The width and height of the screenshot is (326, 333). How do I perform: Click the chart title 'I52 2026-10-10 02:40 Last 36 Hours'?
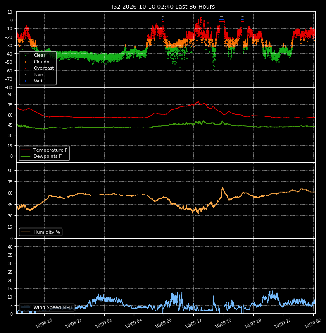tap(163, 7)
